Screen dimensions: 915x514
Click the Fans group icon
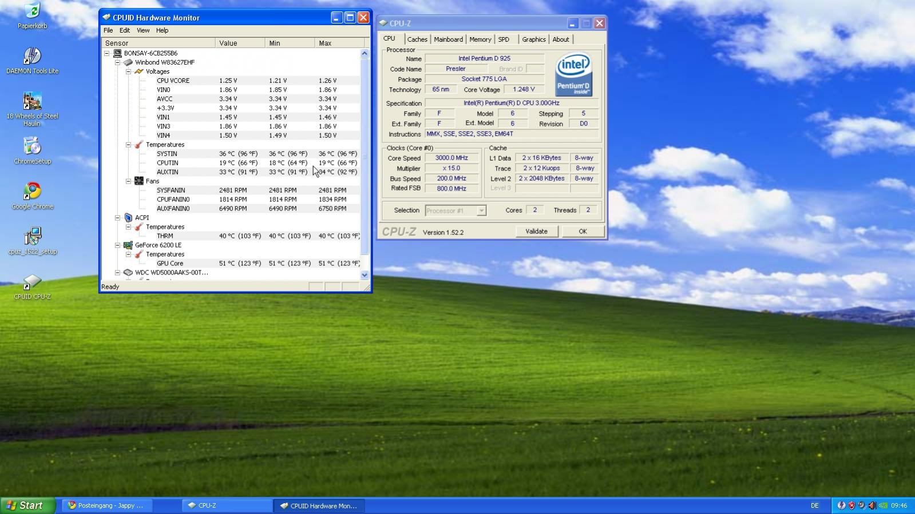click(139, 181)
